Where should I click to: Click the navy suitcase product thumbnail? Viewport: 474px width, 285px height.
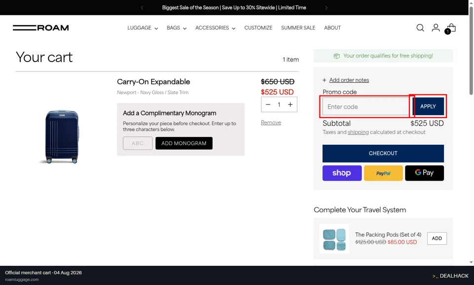(x=62, y=136)
